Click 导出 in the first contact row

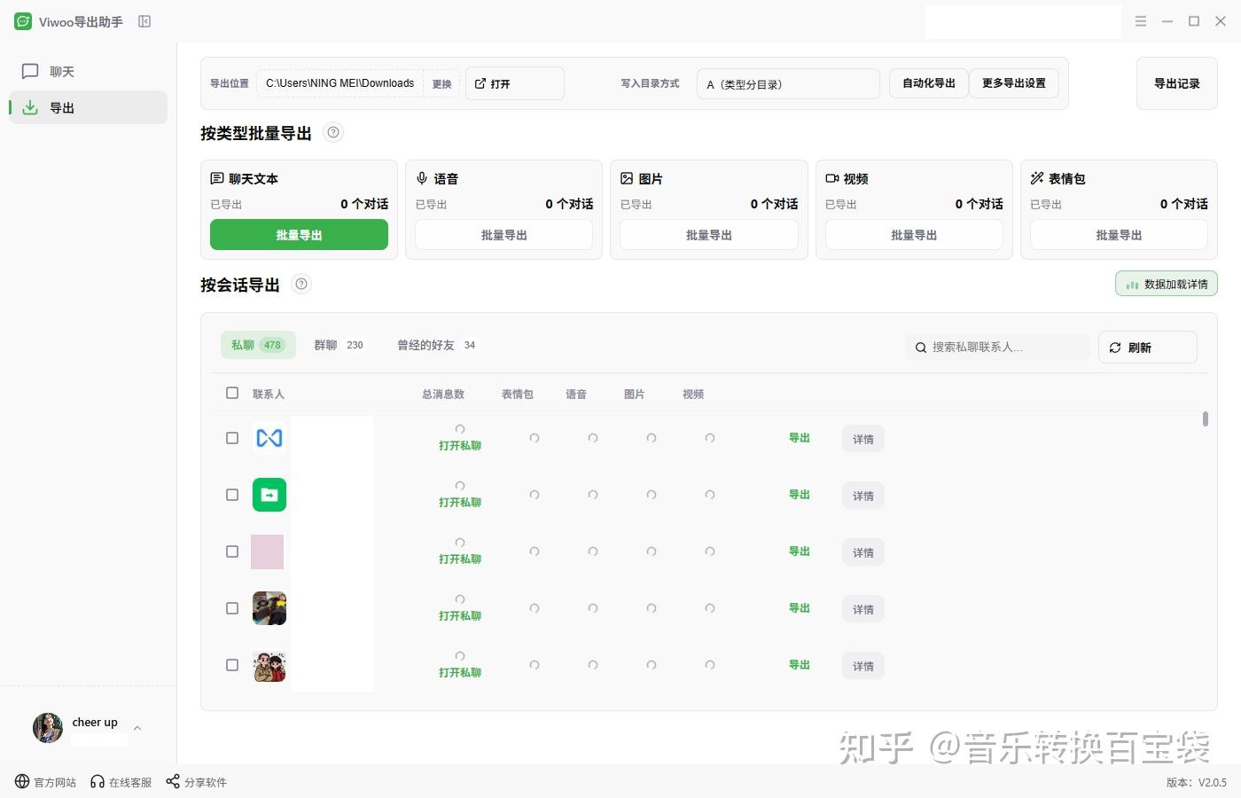pyautogui.click(x=800, y=438)
